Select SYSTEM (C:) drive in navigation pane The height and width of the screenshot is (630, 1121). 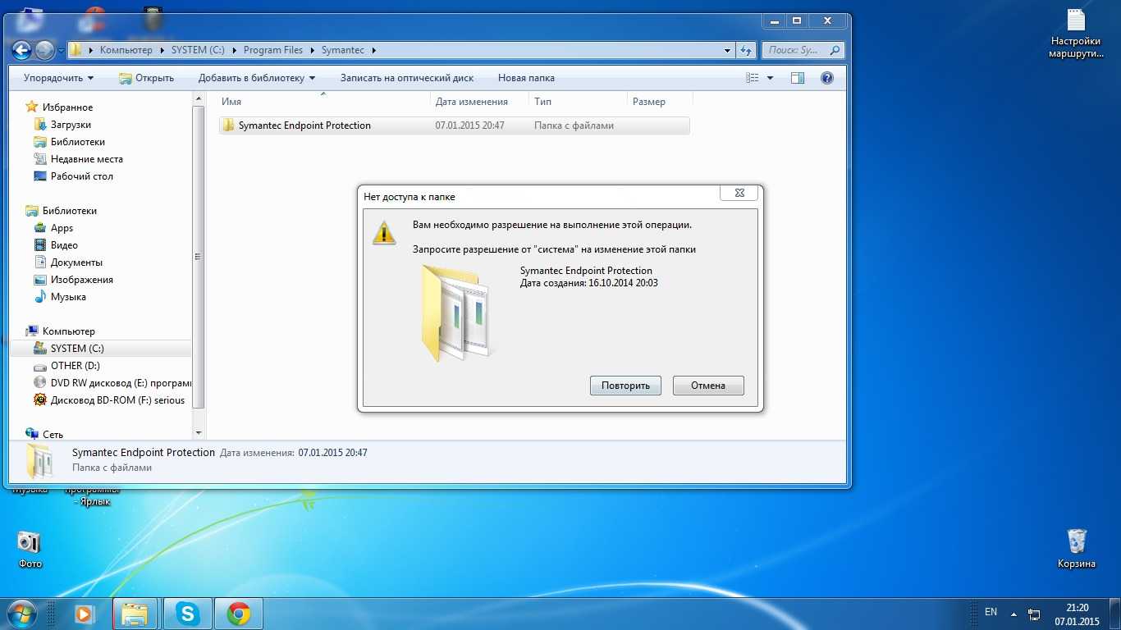pyautogui.click(x=100, y=349)
